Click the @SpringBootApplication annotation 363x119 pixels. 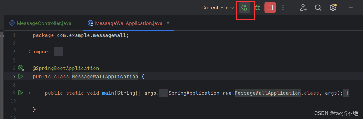pyautogui.click(x=66, y=68)
